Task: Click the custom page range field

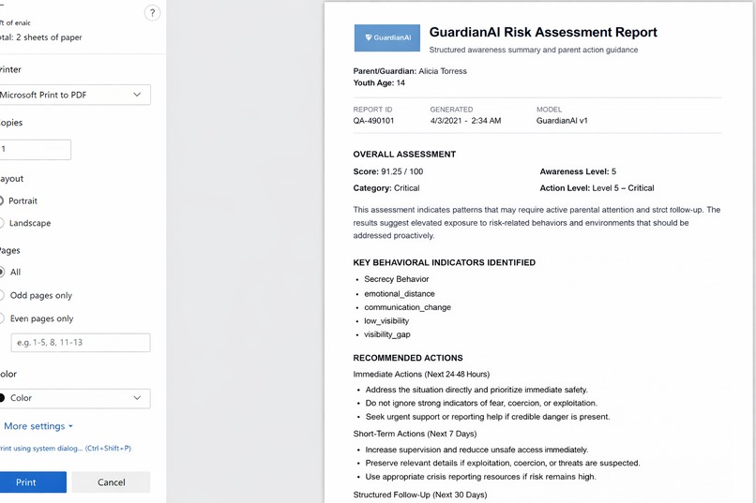Action: 81,343
